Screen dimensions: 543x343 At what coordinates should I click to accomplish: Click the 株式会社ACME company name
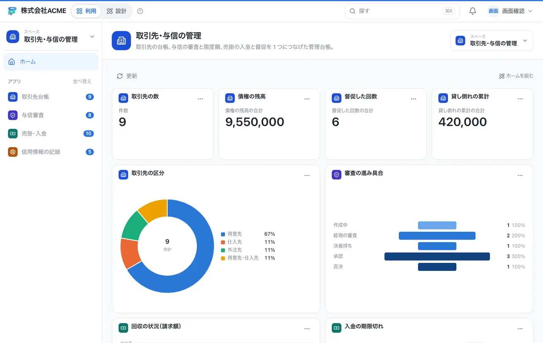43,11
